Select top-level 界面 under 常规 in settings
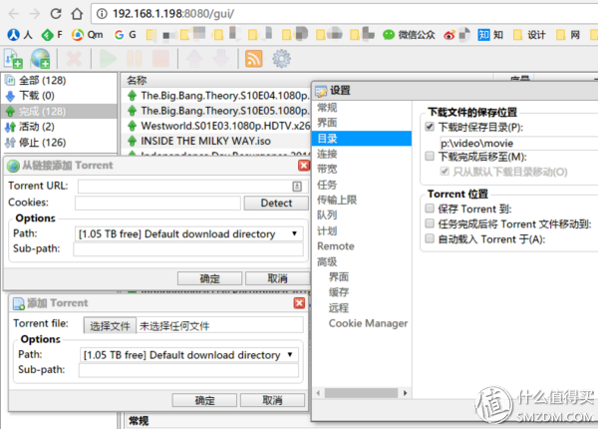 327,123
